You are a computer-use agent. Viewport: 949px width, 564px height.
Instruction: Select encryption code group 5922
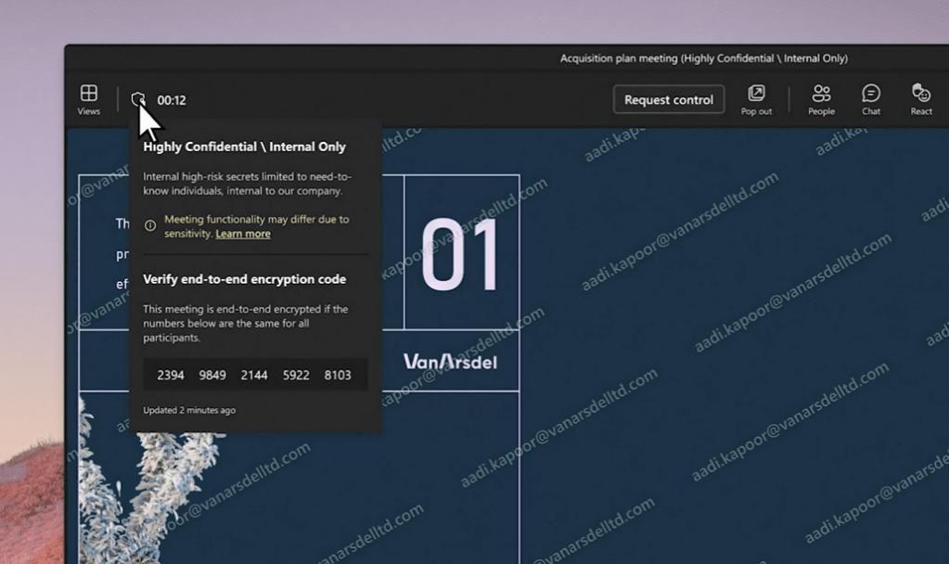click(x=296, y=375)
